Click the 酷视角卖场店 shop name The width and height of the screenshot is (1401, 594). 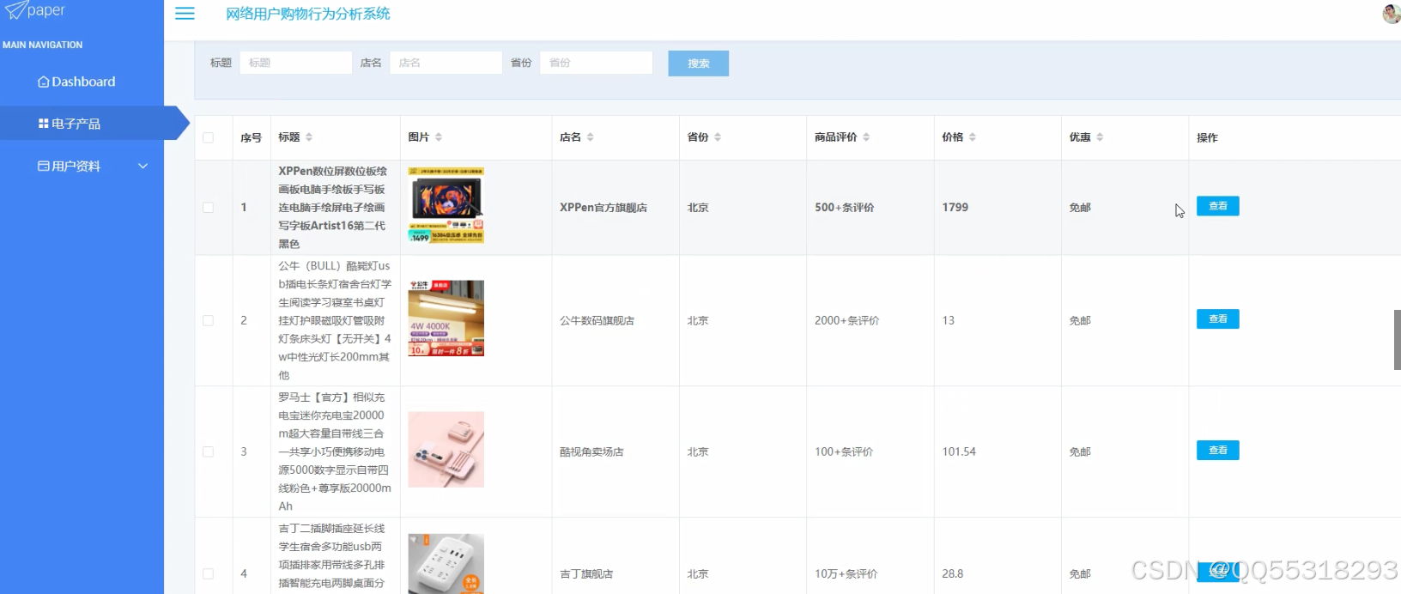(591, 452)
